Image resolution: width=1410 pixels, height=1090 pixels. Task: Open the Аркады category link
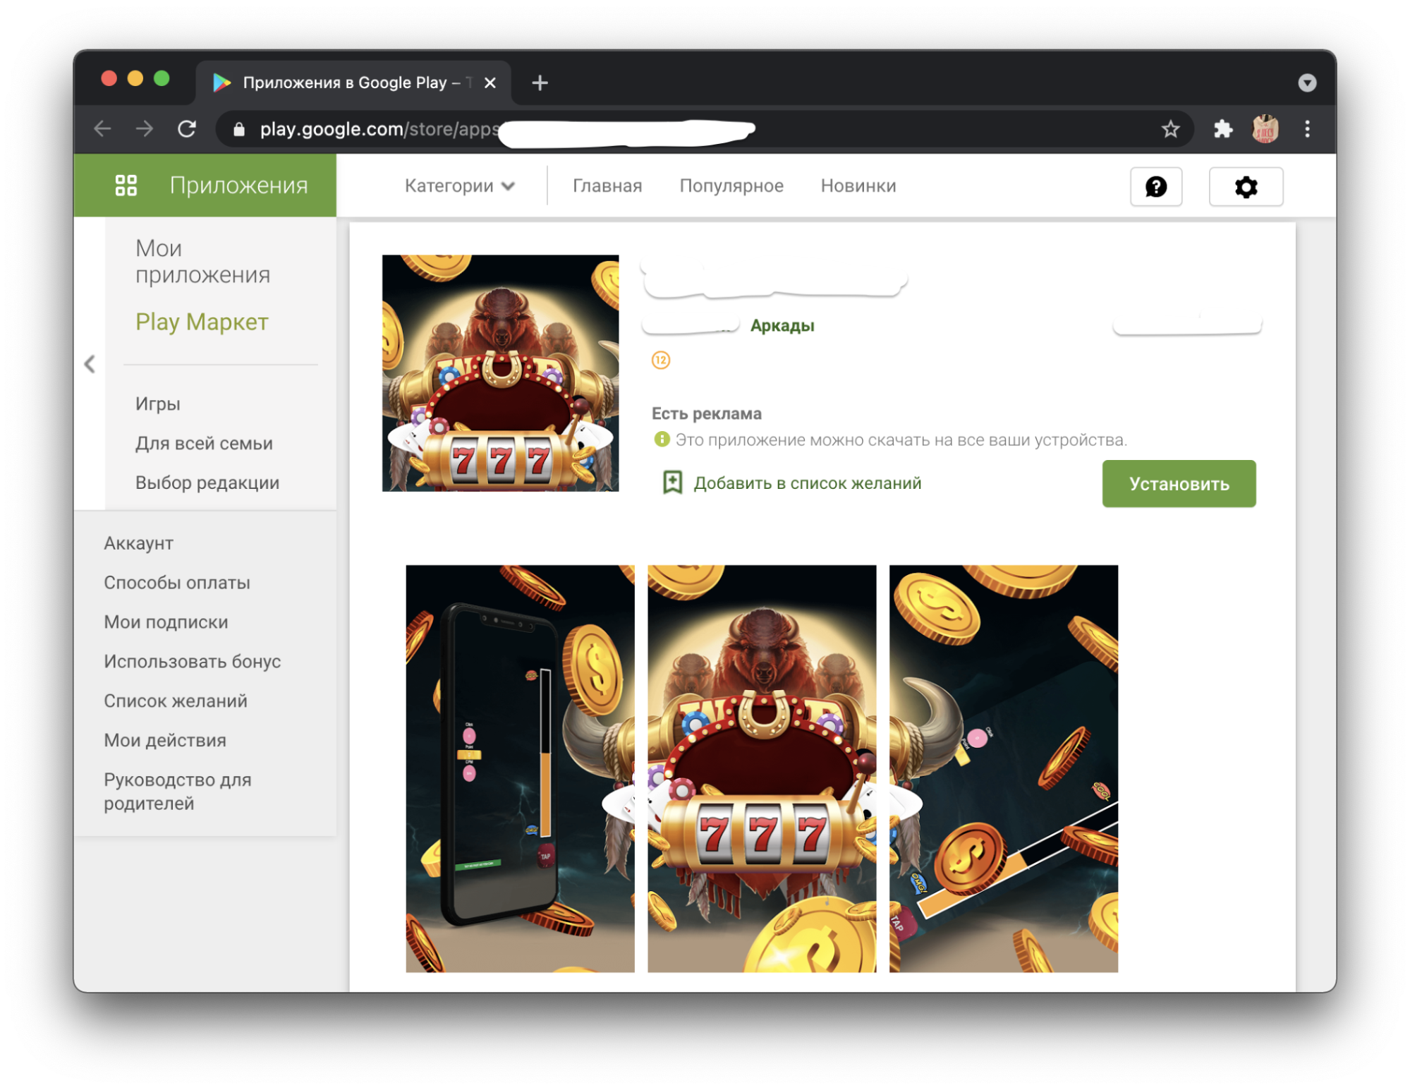pyautogui.click(x=782, y=326)
